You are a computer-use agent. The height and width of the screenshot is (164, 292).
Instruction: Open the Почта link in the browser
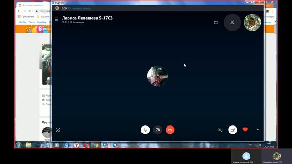(31, 22)
